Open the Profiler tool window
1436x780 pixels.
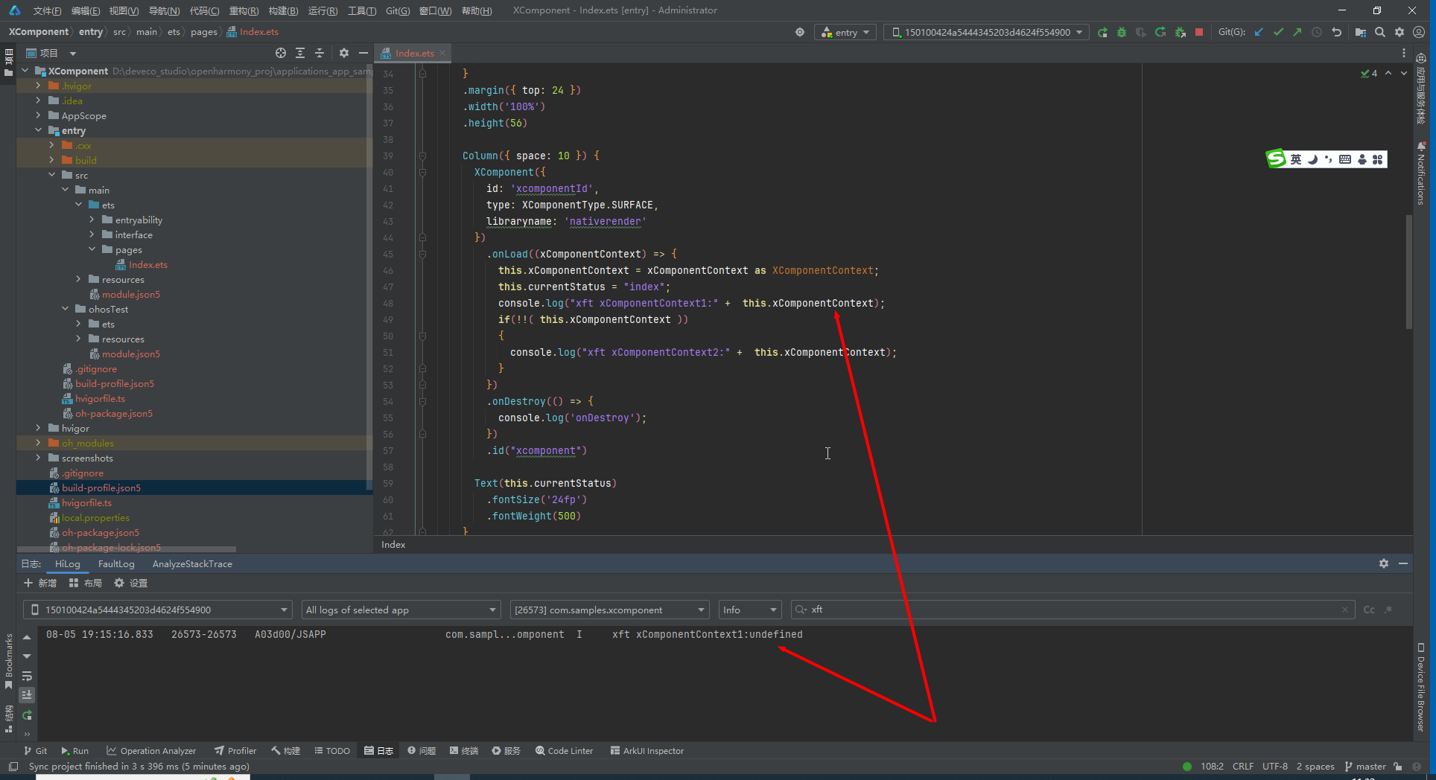click(235, 750)
